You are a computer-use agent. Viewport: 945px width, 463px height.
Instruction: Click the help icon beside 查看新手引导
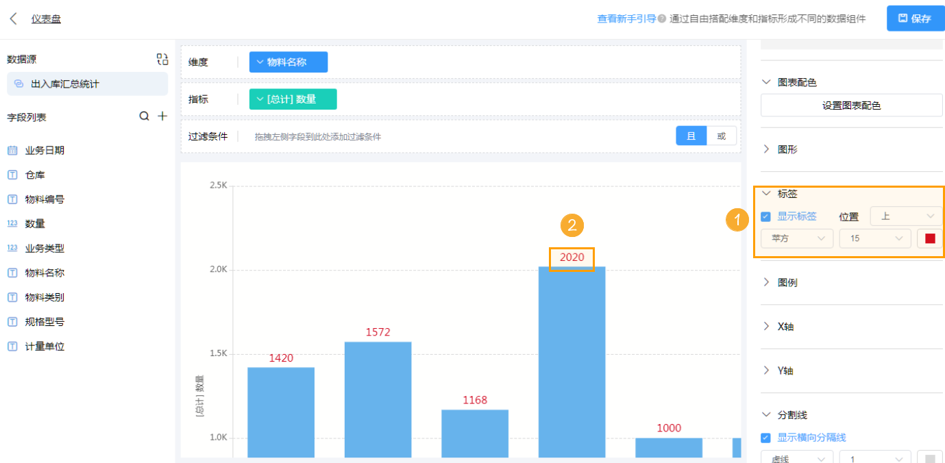[x=662, y=19]
